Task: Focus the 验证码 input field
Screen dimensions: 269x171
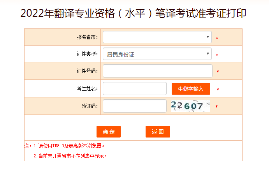Action: 135,106
